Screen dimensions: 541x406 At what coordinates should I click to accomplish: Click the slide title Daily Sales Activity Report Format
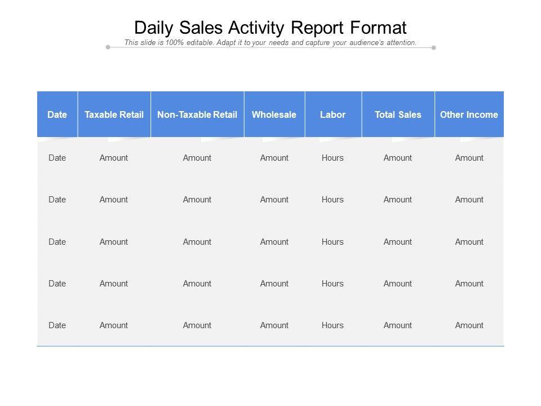270,27
